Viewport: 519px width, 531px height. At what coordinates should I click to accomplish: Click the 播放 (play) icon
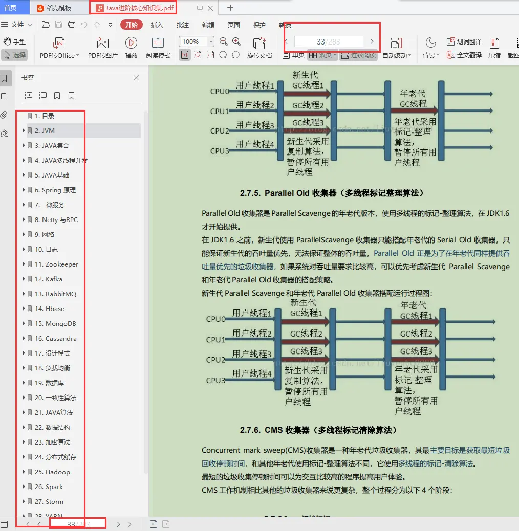(x=132, y=48)
